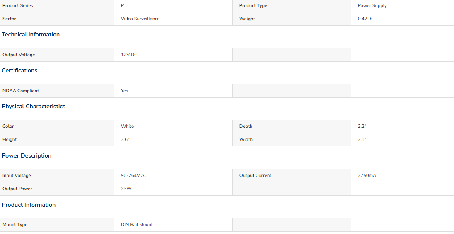The image size is (454, 234).
Task: Select the Product Information section heading
Action: point(29,205)
